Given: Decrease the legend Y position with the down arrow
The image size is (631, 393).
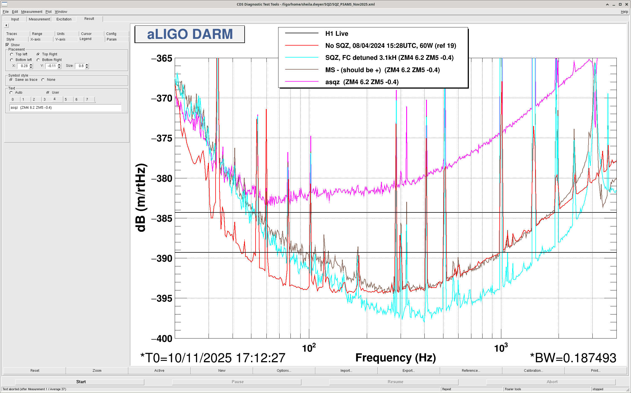Looking at the screenshot, I should [x=59, y=67].
